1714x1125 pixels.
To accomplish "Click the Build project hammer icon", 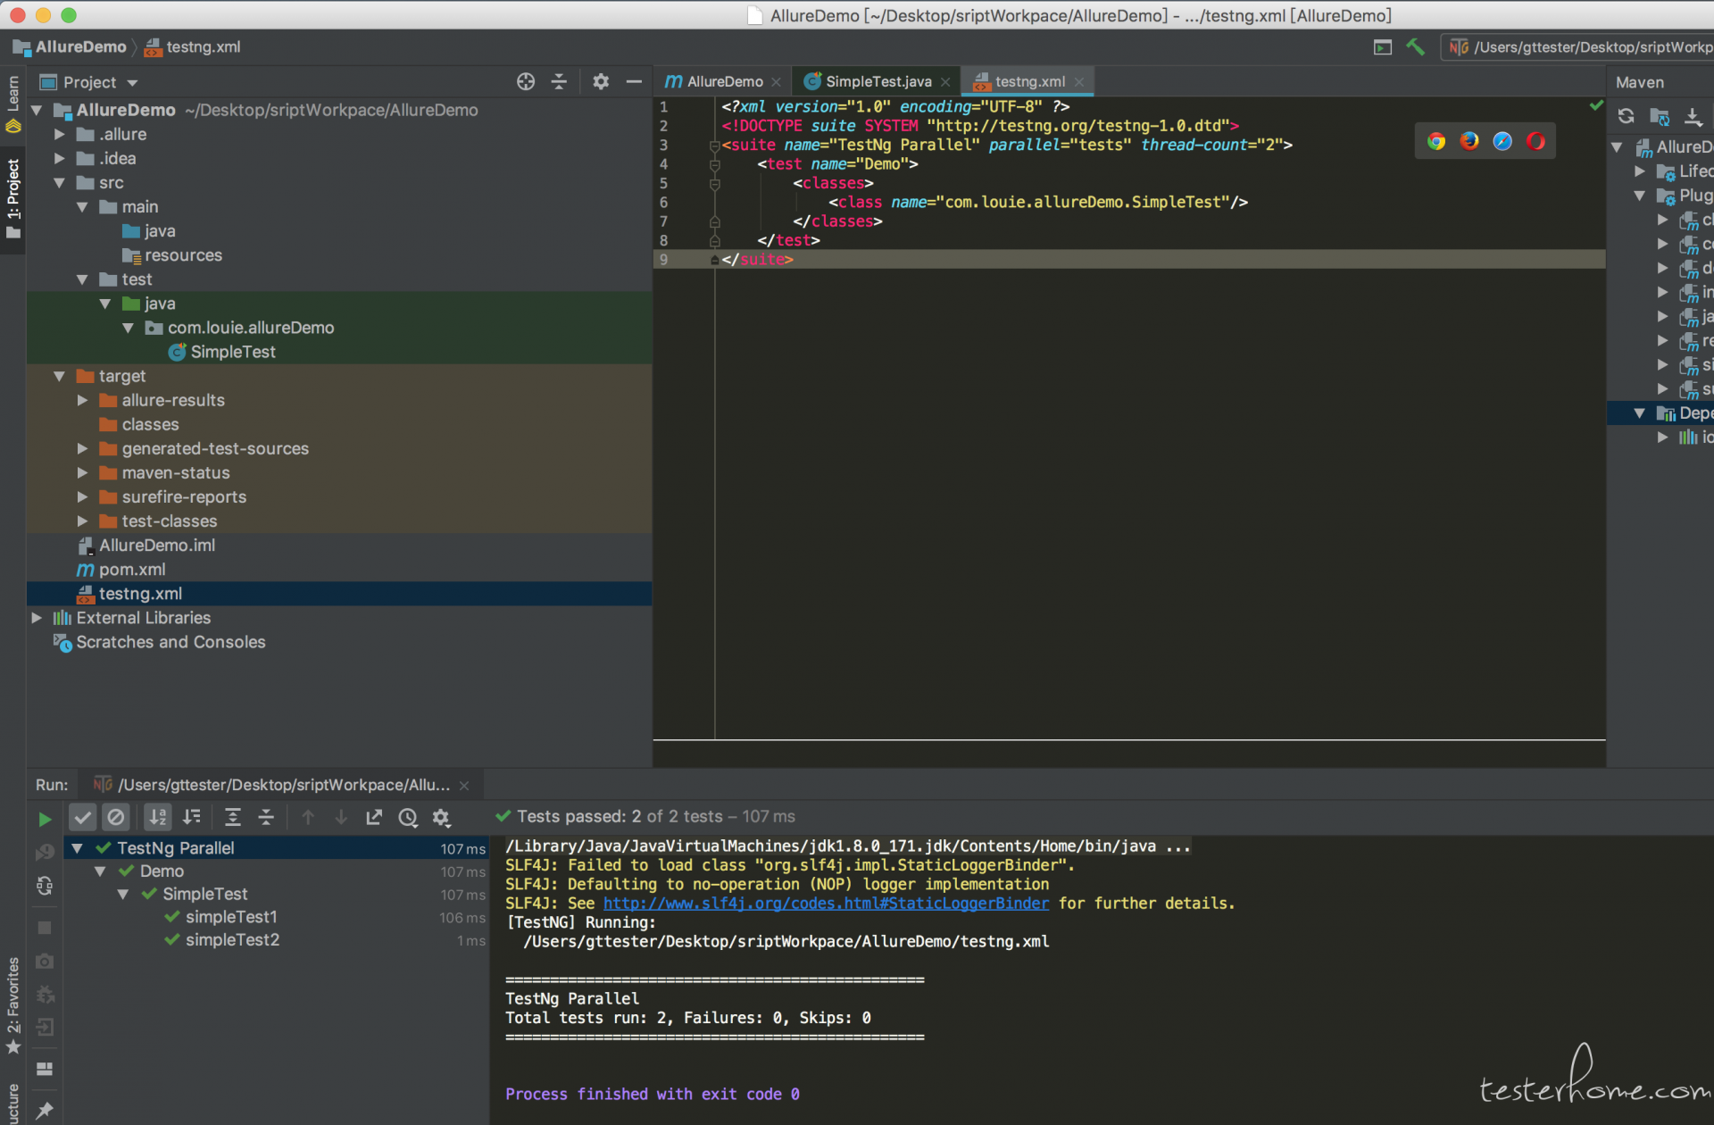I will click(1416, 47).
